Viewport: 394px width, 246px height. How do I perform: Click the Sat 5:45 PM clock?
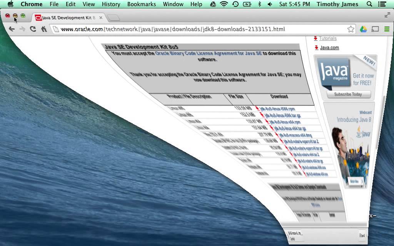[x=294, y=4]
